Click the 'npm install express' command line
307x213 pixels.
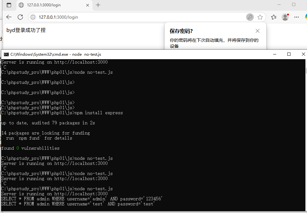(62, 113)
